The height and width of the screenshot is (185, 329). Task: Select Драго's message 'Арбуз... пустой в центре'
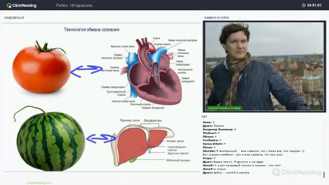[x=226, y=173]
